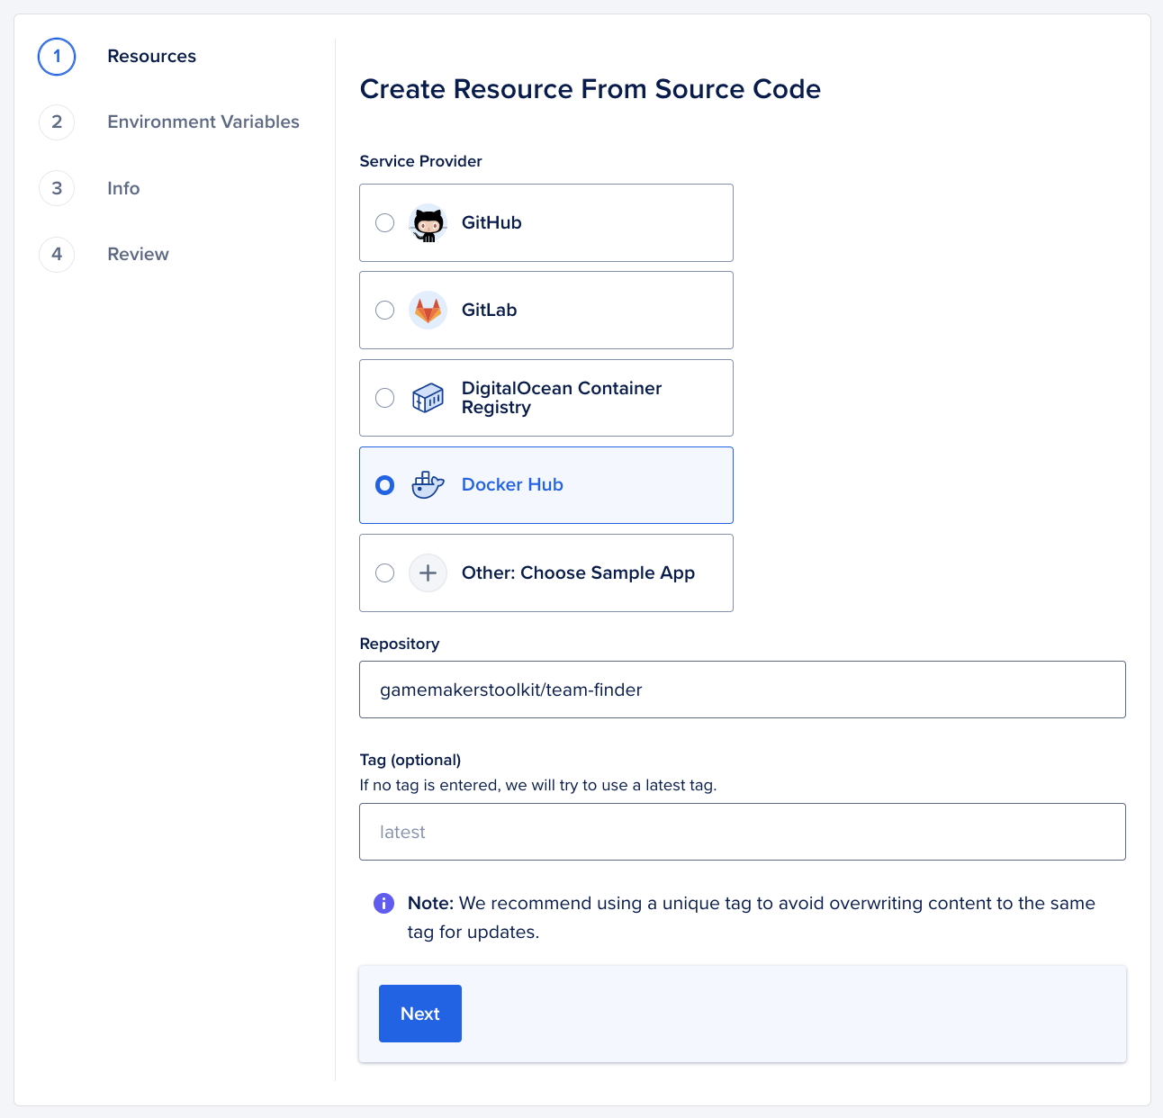Click the Repository field label
Screen dimensions: 1163x1118
[x=400, y=644]
